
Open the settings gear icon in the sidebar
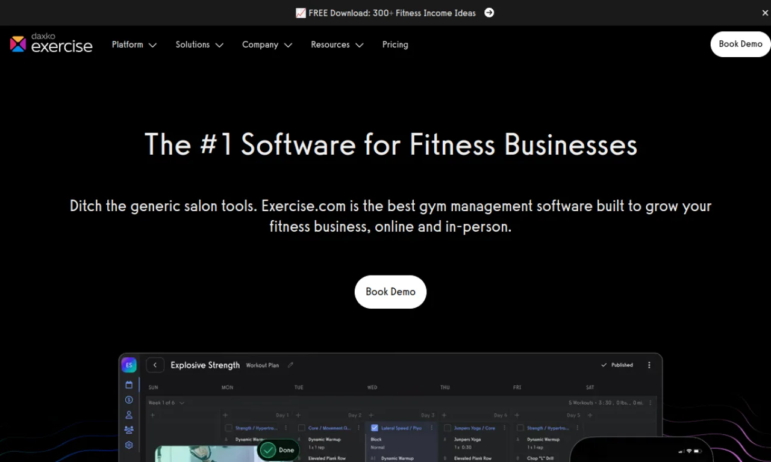129,445
